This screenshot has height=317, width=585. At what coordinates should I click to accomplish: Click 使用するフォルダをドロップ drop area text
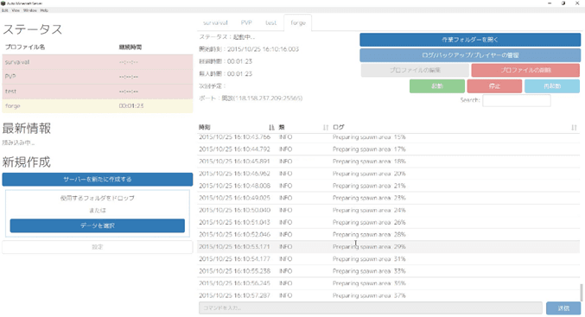tap(98, 198)
